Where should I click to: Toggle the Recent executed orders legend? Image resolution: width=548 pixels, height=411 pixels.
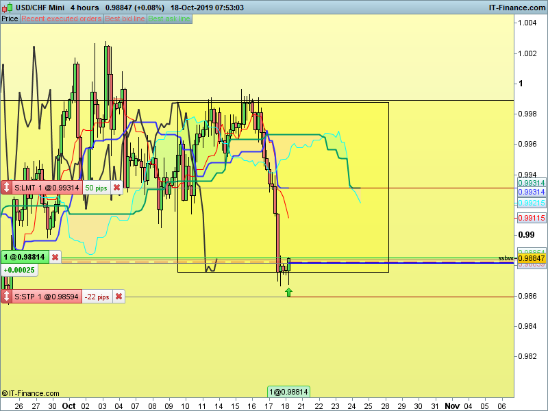(62, 19)
